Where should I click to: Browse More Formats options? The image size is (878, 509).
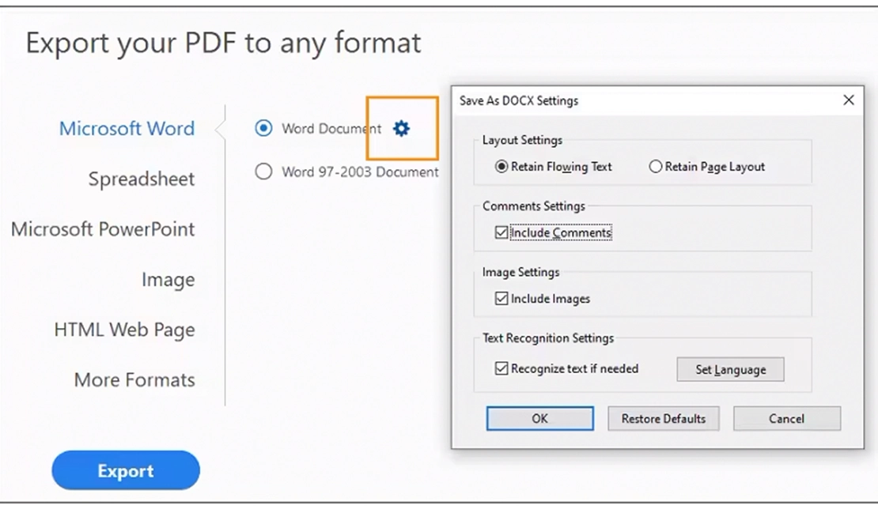(135, 380)
